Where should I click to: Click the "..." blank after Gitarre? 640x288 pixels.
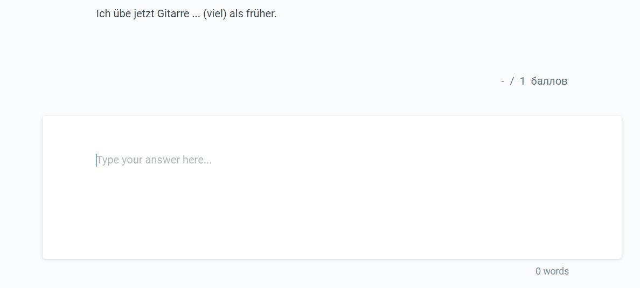click(196, 14)
